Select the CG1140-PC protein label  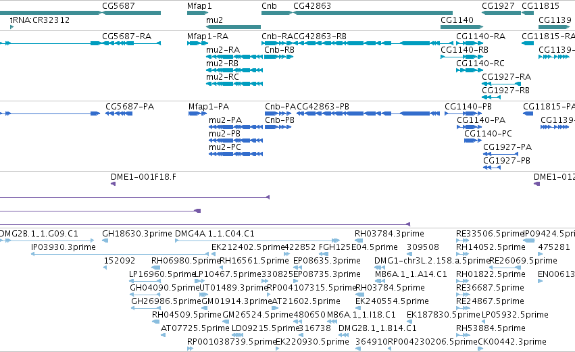coord(488,134)
